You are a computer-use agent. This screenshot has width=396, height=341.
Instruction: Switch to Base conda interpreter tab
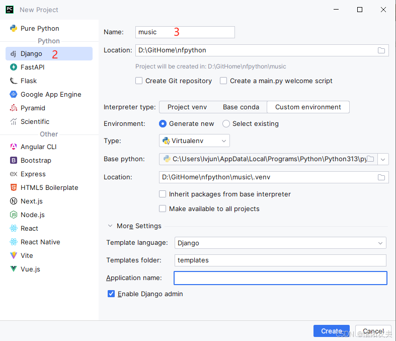click(x=241, y=107)
